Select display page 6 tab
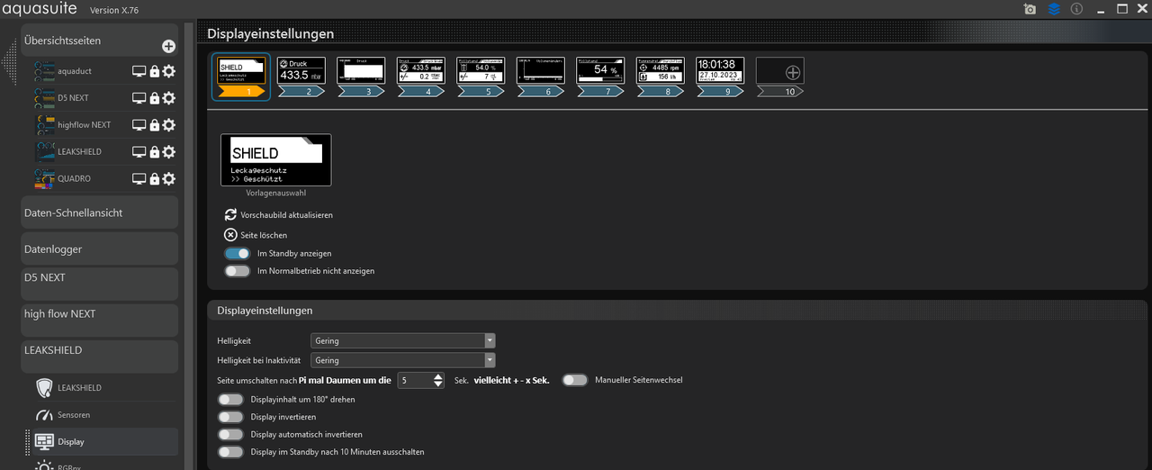Viewport: 1152px width, 470px height. click(541, 77)
